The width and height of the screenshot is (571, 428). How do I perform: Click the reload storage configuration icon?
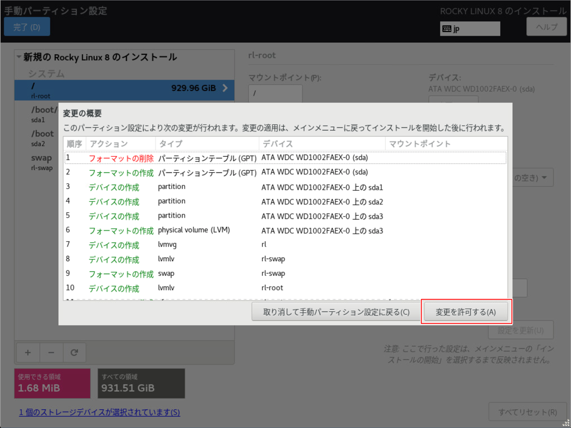click(x=74, y=353)
